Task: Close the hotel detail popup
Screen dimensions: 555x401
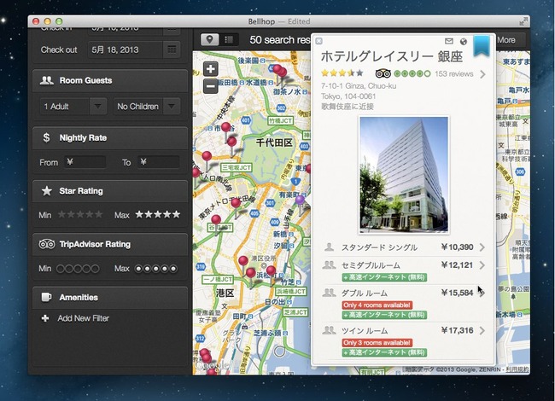Action: [319, 41]
